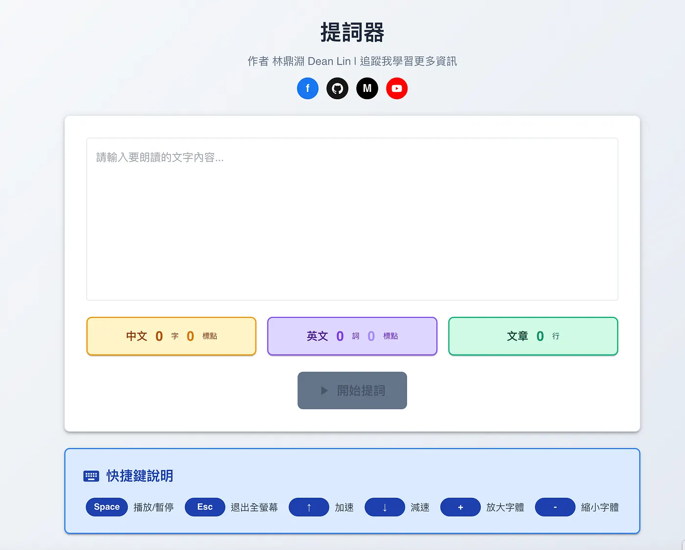Click the 快捷鍵說明 heading text
The image size is (685, 550).
tap(140, 476)
